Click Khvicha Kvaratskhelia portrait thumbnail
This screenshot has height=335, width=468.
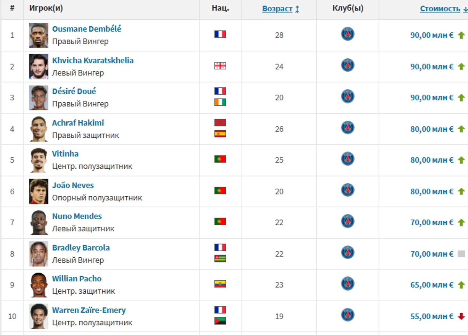pos(38,66)
